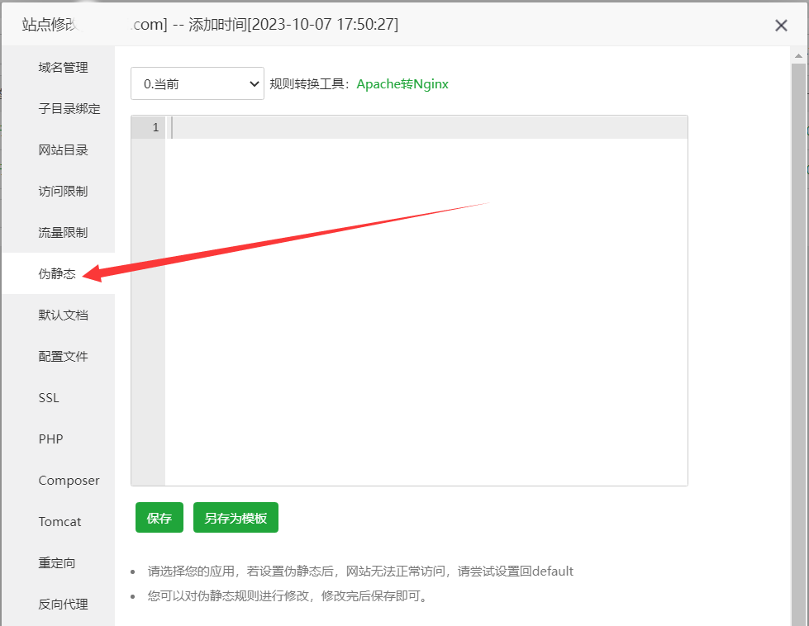This screenshot has height=626, width=809.
Task: Click inside the rewrite rules code editor
Action: point(426,306)
